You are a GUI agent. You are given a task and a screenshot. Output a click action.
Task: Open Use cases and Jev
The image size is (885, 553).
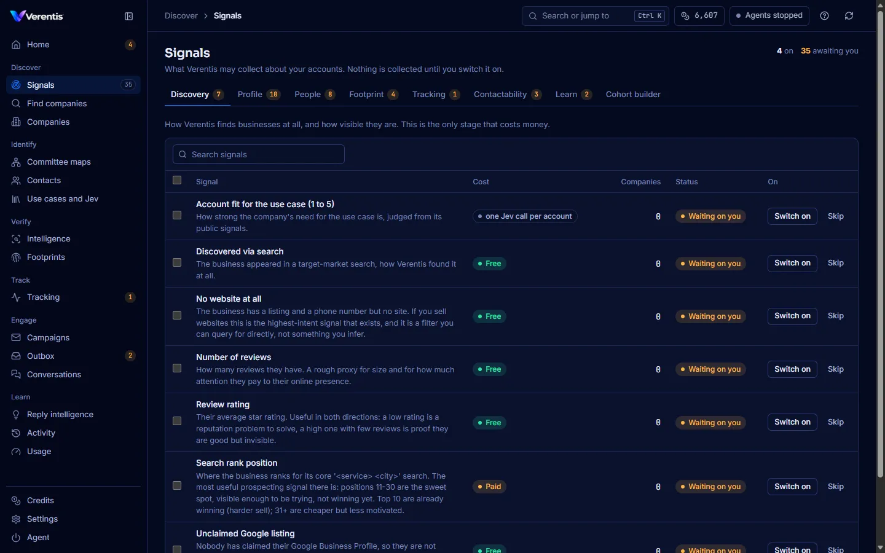73,199
